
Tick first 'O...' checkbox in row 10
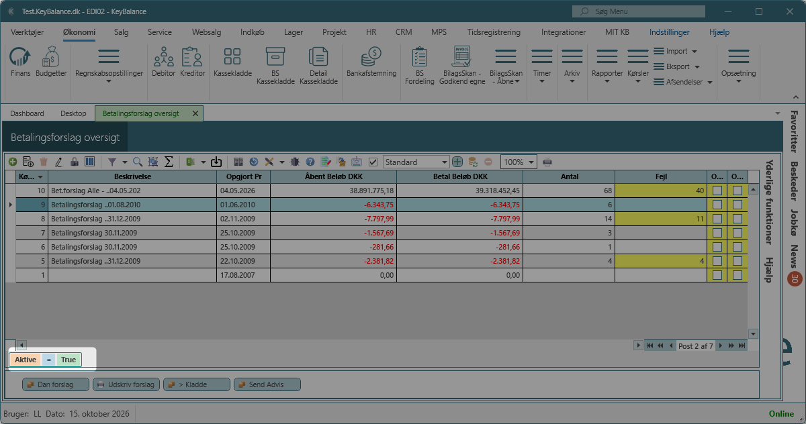tap(717, 191)
